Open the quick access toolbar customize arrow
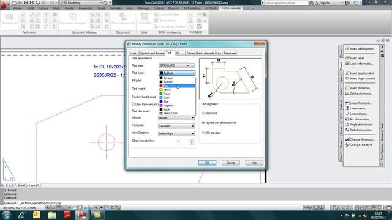 pyautogui.click(x=110, y=2)
